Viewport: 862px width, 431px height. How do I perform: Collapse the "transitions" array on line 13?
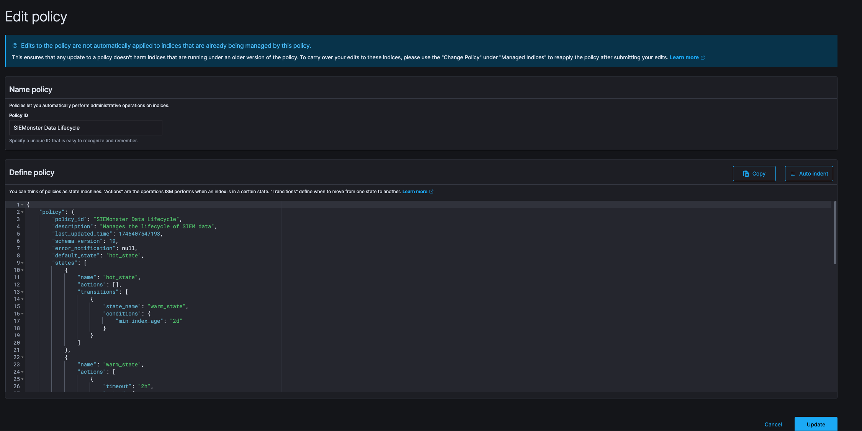click(x=23, y=292)
